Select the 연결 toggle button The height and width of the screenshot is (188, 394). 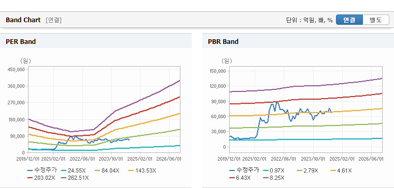[349, 20]
